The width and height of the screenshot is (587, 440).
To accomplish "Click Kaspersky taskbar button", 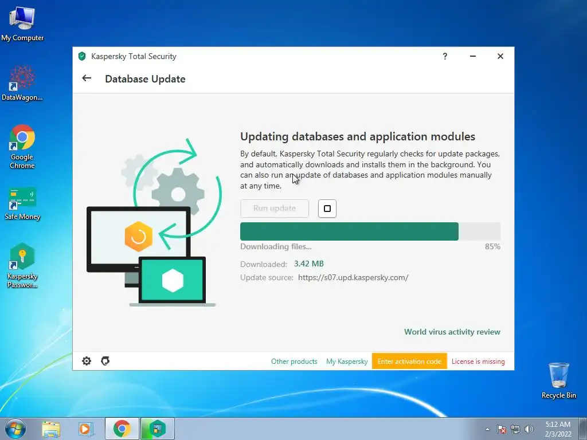I will [157, 429].
